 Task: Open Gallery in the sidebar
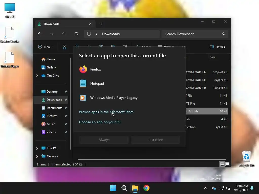[51, 67]
